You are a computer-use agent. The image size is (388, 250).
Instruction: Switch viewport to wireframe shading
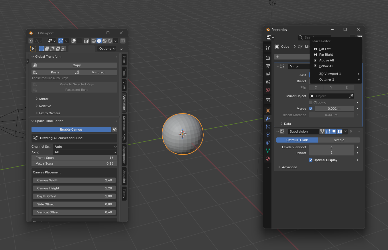94,41
